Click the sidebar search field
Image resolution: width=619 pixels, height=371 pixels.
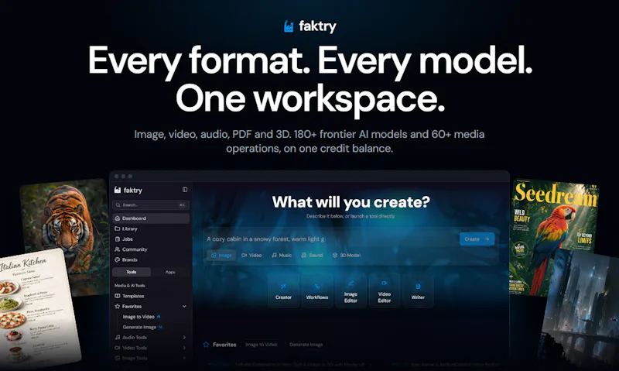coord(151,205)
